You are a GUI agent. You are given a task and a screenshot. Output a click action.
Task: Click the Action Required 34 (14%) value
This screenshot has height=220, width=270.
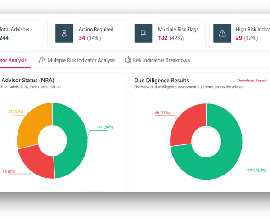[x=90, y=38]
